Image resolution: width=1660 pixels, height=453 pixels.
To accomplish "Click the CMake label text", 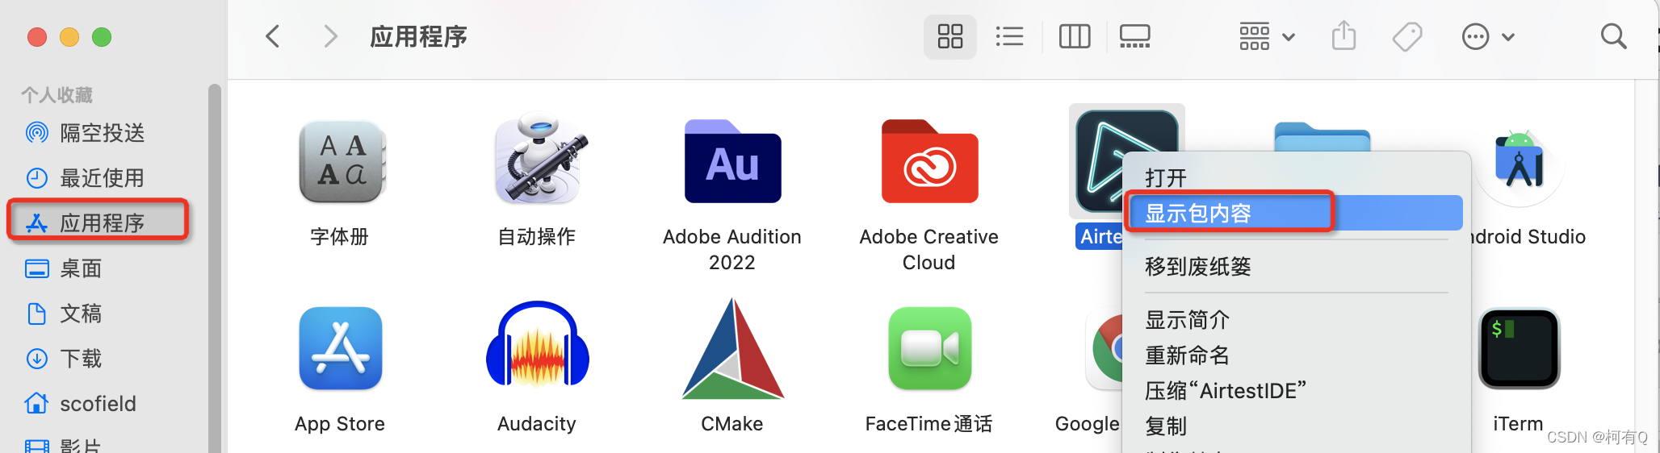I will 732,423.
